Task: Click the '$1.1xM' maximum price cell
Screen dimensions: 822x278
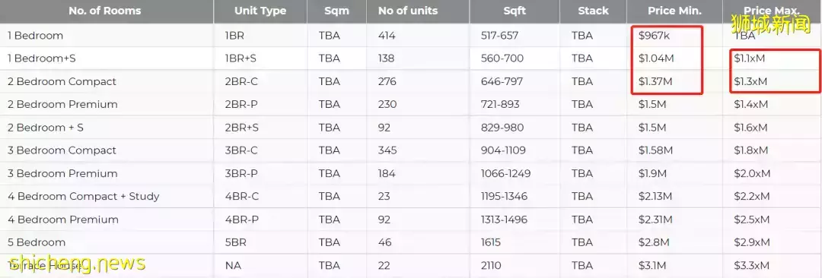Action: click(750, 58)
